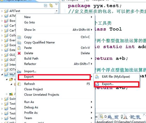The height and width of the screenshot is (123, 146).
Task: Collapse the MyT project arrow
Action: 2,75
